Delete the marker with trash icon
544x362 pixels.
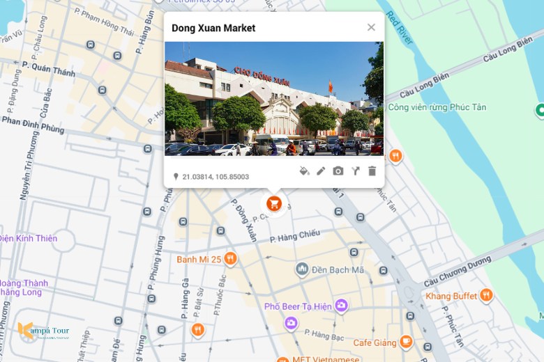point(372,171)
